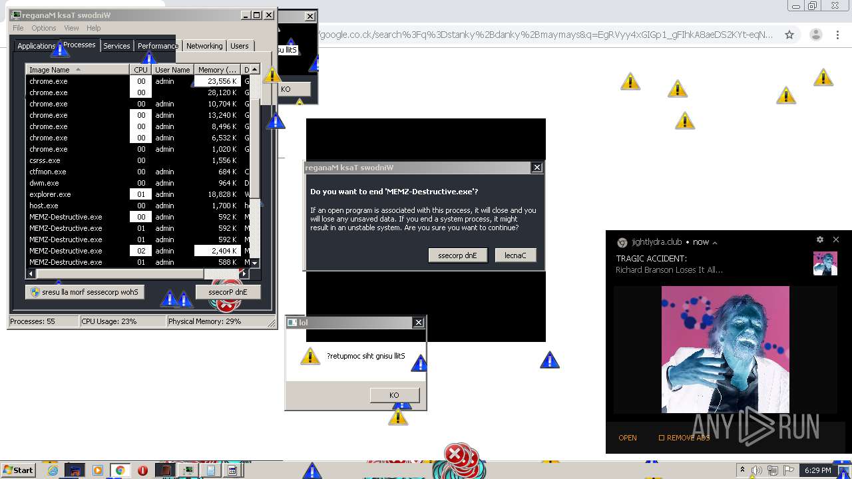Switch to the Services tab
852x479 pixels.
(x=116, y=46)
